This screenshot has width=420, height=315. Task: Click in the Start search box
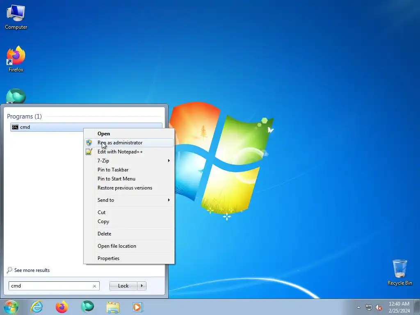(54, 286)
